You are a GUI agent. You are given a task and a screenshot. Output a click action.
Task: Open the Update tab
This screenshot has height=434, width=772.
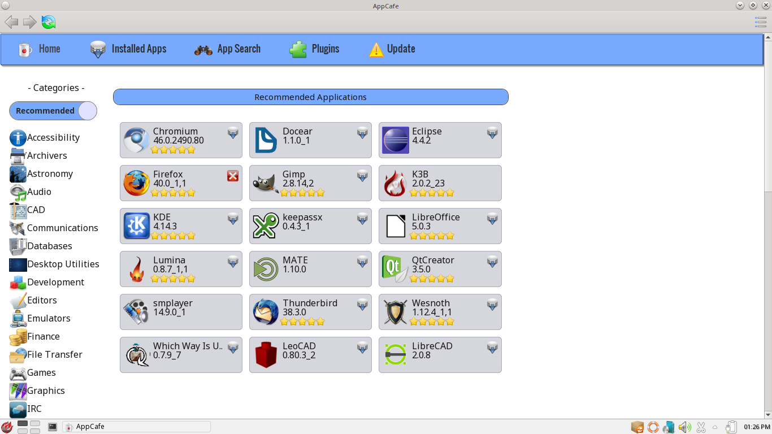[392, 49]
